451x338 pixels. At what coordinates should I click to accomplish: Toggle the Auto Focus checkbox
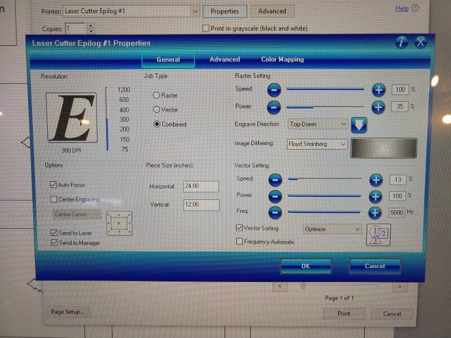pos(53,185)
